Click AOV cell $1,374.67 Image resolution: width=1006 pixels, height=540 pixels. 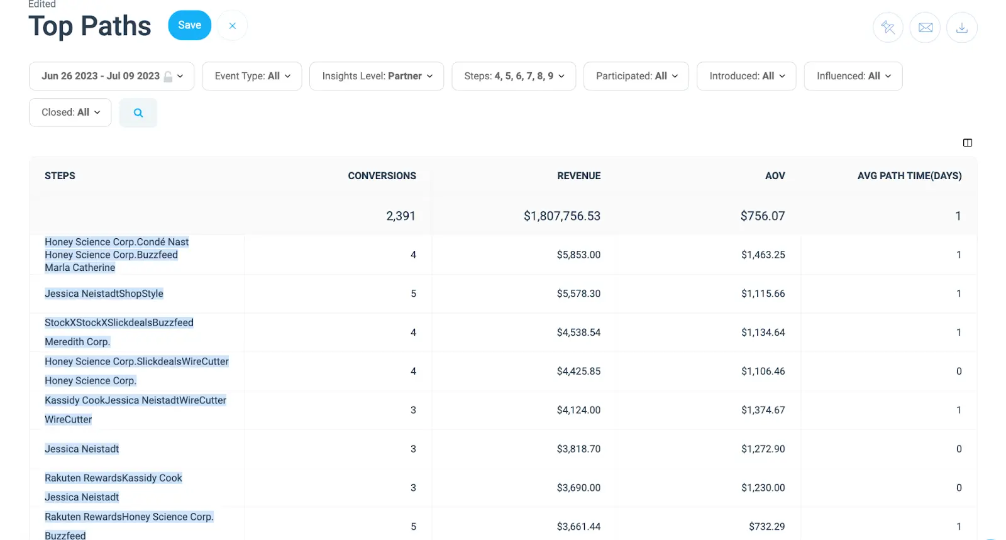[763, 411]
